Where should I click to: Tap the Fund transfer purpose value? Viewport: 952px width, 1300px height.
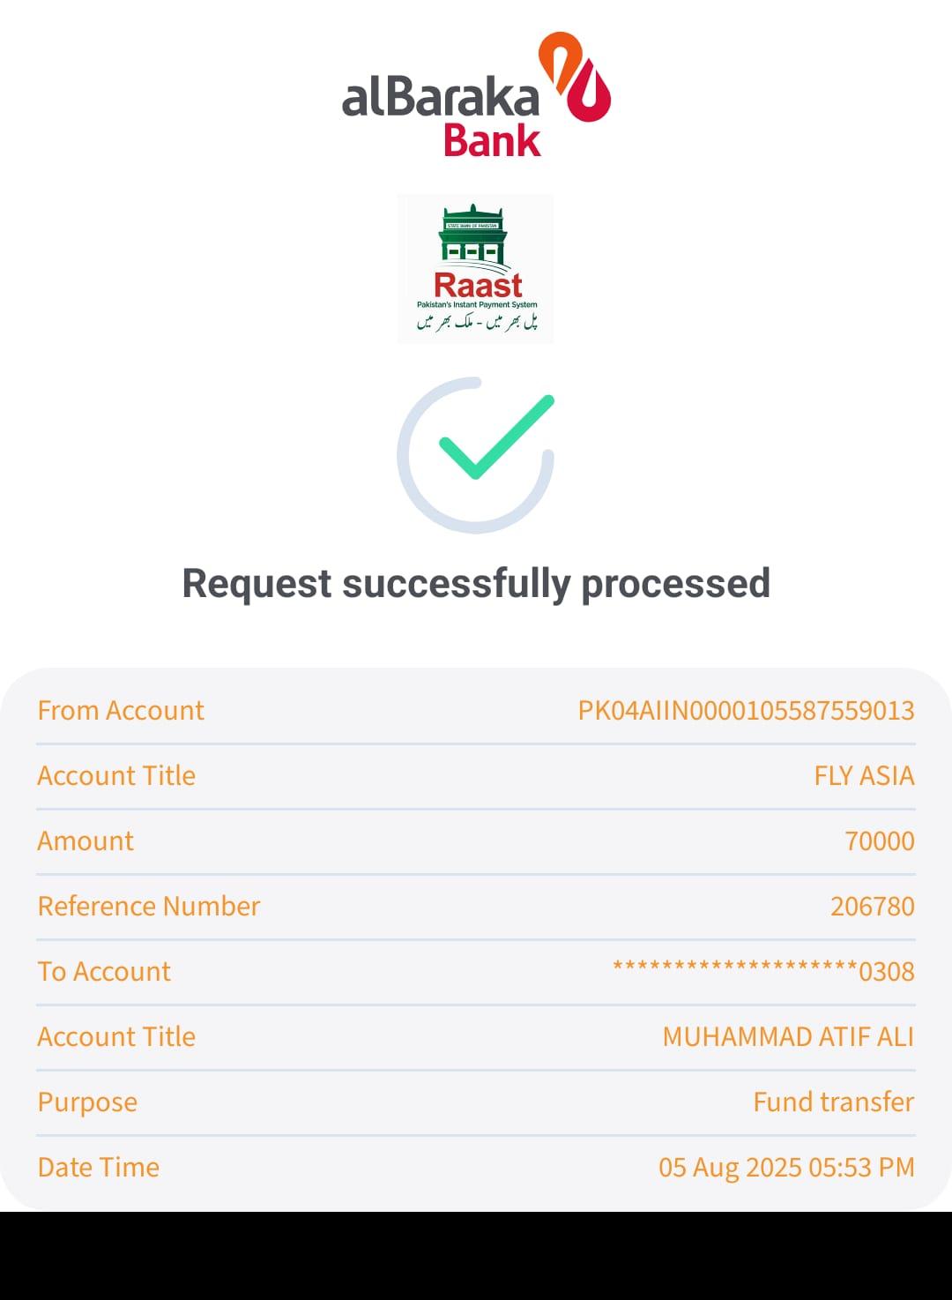(x=833, y=1102)
